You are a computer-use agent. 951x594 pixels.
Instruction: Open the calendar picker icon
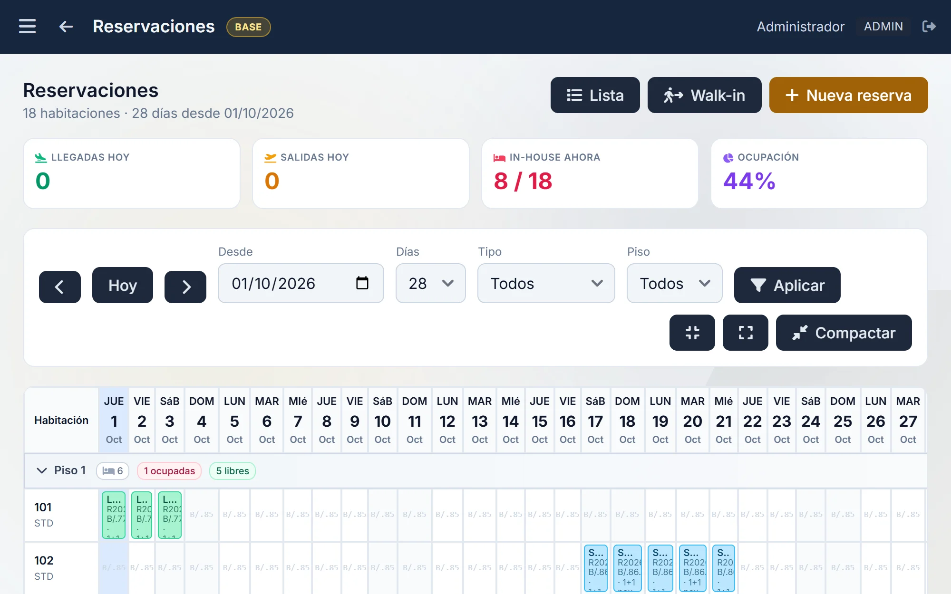(x=362, y=283)
